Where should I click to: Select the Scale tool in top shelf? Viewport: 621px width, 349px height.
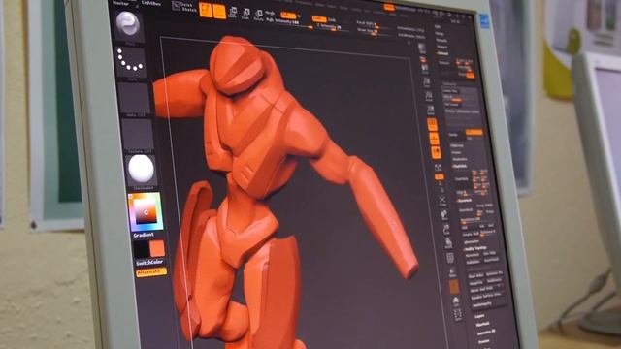[x=245, y=15]
